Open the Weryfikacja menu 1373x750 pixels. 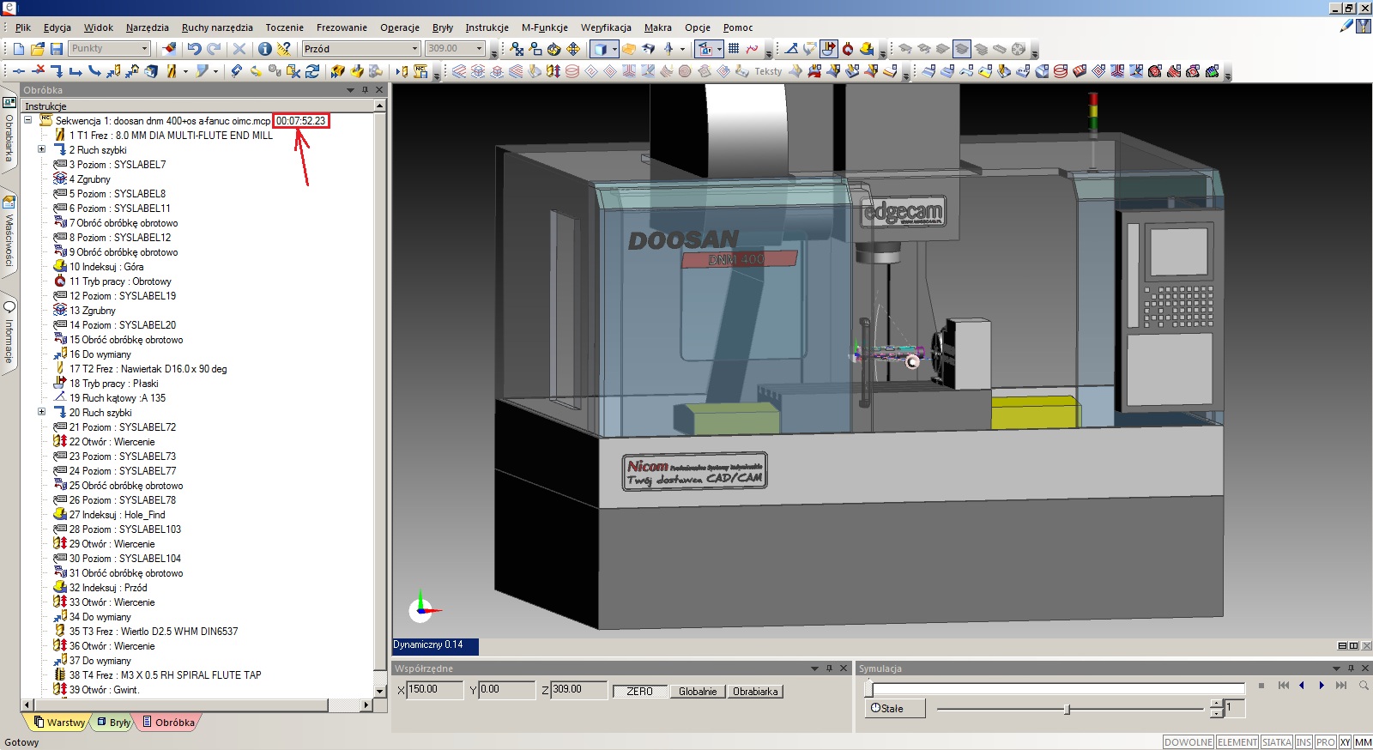[606, 27]
